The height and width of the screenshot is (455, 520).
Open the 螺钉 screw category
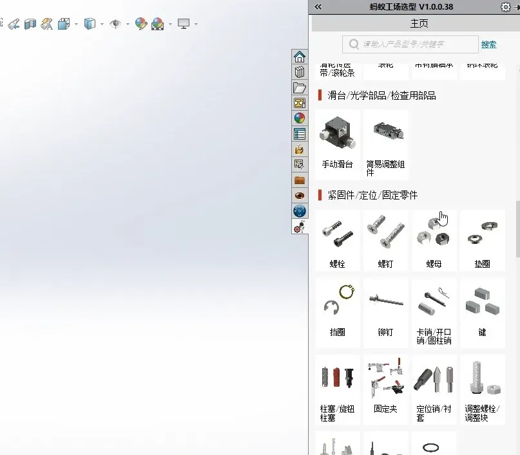pos(386,240)
